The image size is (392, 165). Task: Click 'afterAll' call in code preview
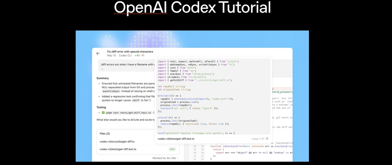163,117
